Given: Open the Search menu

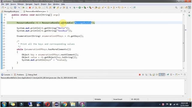Looking at the screenshot, I should pos(37,4).
